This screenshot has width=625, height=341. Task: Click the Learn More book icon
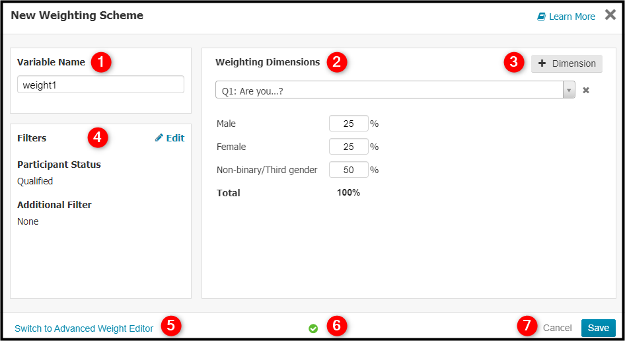(x=541, y=17)
